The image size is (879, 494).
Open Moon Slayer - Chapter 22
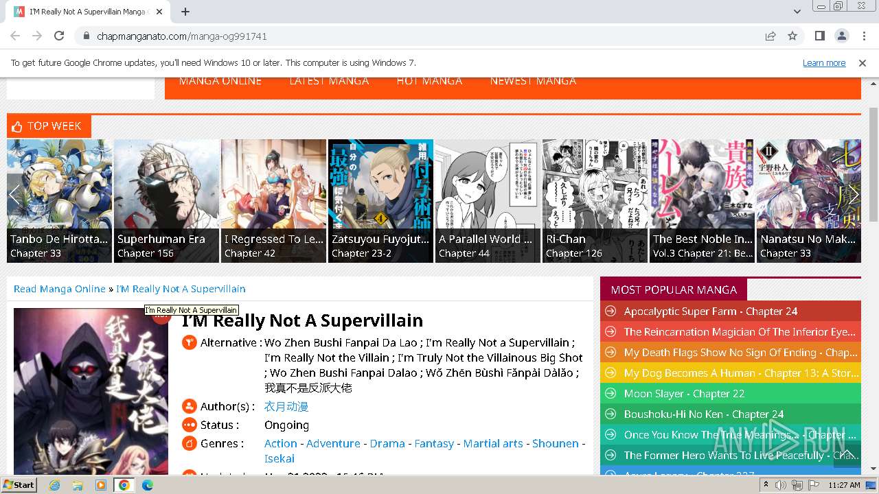[x=731, y=394]
